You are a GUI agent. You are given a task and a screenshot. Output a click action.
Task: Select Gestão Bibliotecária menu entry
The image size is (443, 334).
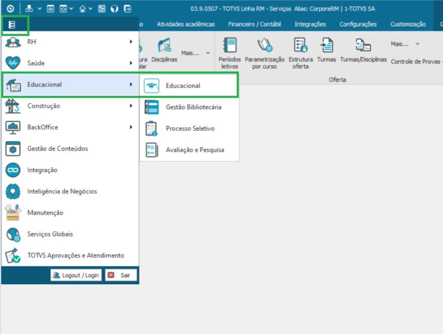189,107
